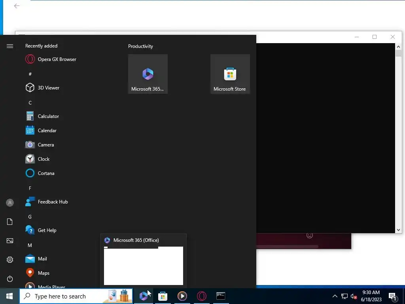Open Opera GX Browser from Recently added
The height and width of the screenshot is (304, 405).
coord(51,59)
